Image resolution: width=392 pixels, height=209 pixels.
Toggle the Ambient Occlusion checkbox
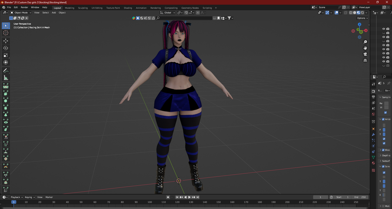click(x=383, y=119)
